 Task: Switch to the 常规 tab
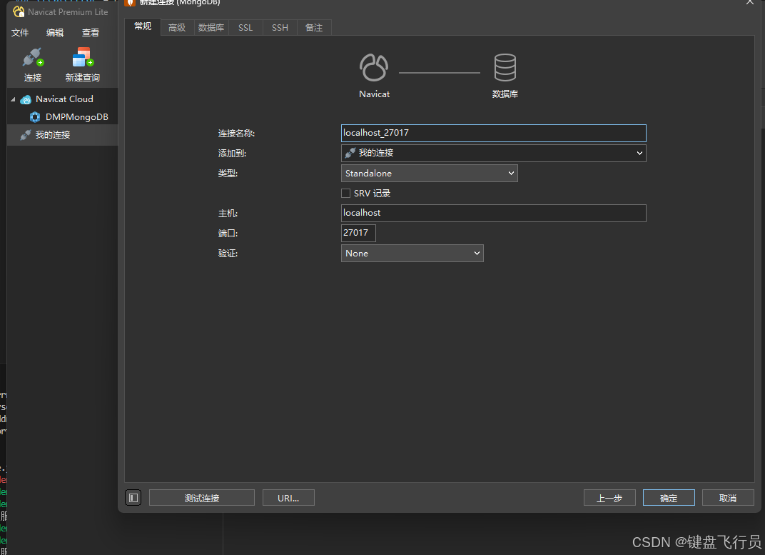[x=143, y=26]
